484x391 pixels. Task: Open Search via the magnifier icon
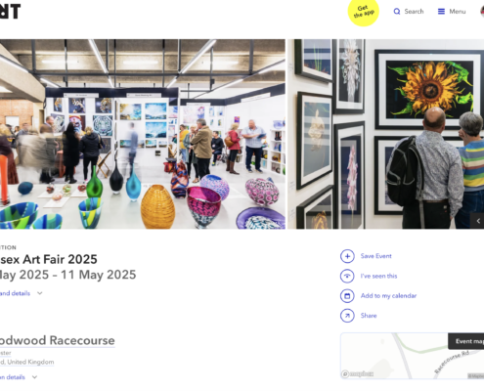point(397,12)
